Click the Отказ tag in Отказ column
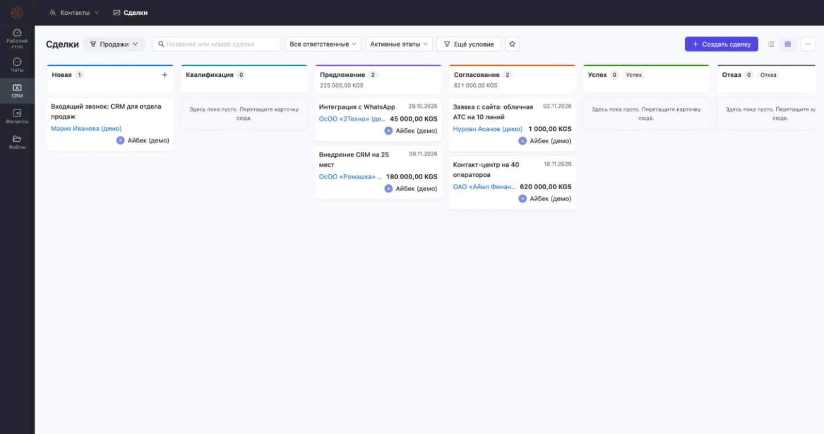Image resolution: width=824 pixels, height=434 pixels. 768,75
